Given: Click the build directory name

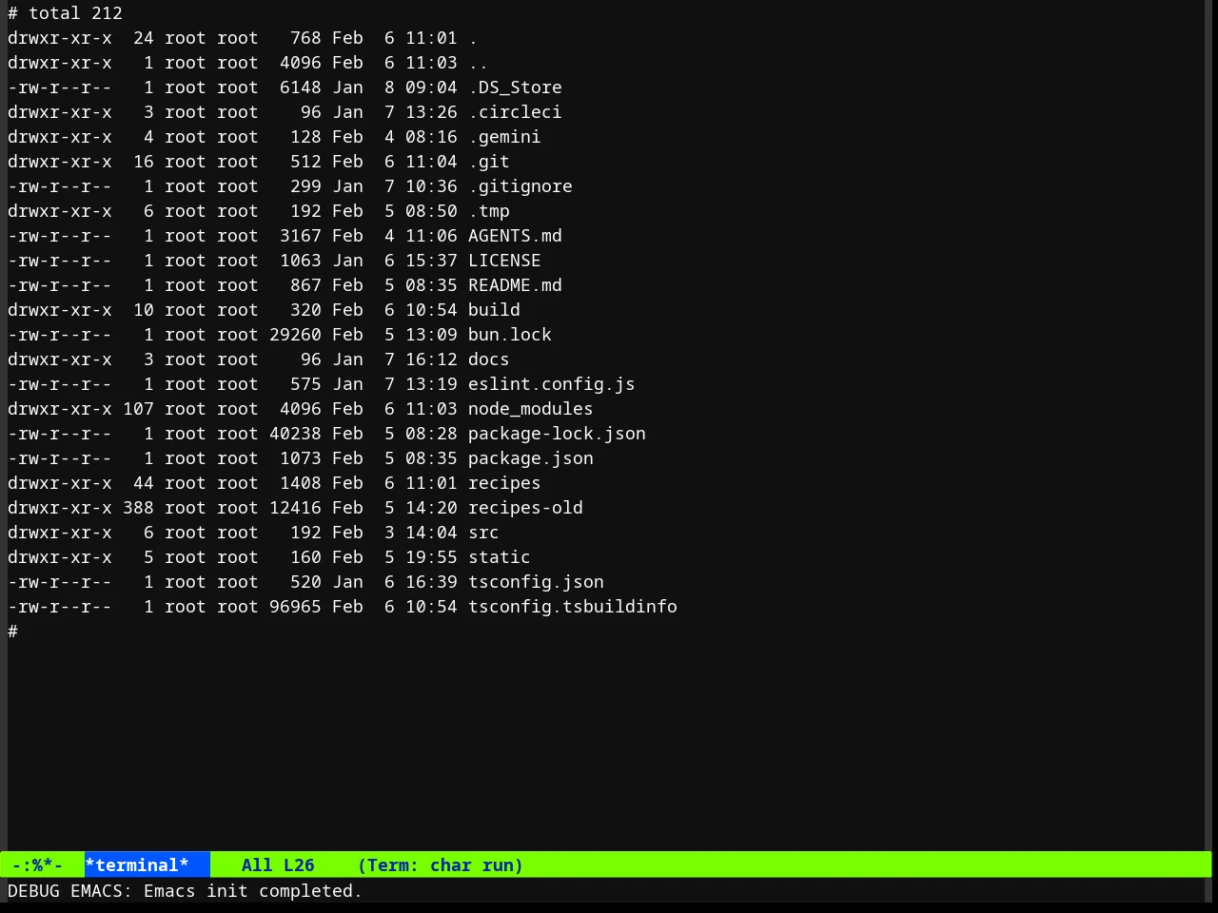Looking at the screenshot, I should [494, 310].
